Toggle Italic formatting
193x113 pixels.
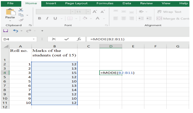[47, 18]
